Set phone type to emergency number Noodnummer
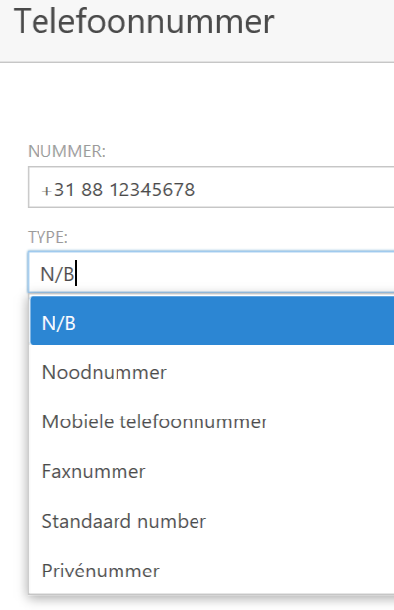394x610 pixels. point(212,372)
